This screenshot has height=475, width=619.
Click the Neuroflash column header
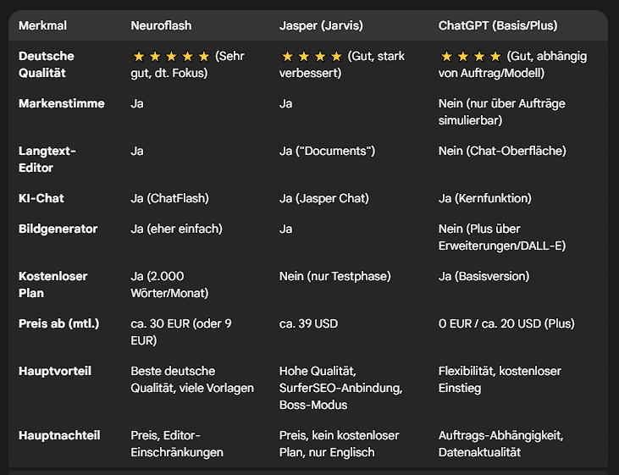161,25
